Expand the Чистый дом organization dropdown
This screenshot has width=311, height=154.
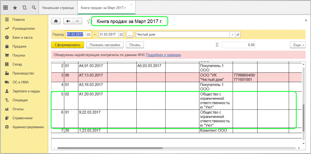232,35
